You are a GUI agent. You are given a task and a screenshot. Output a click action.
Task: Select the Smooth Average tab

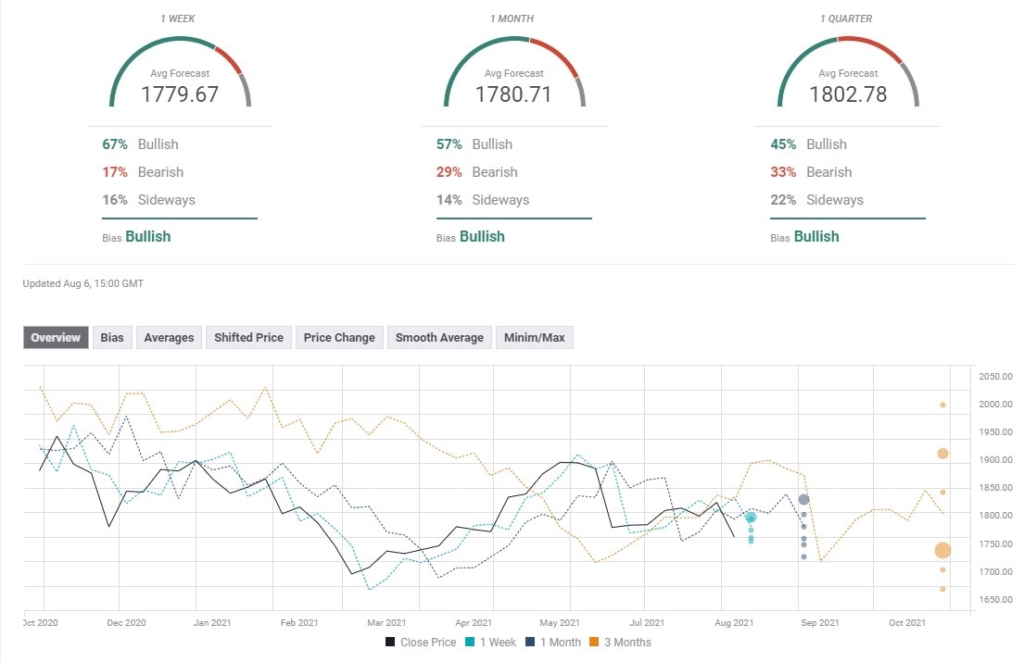[438, 337]
